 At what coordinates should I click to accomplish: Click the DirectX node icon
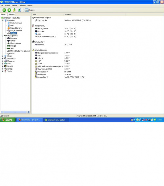(x=5, y=66)
